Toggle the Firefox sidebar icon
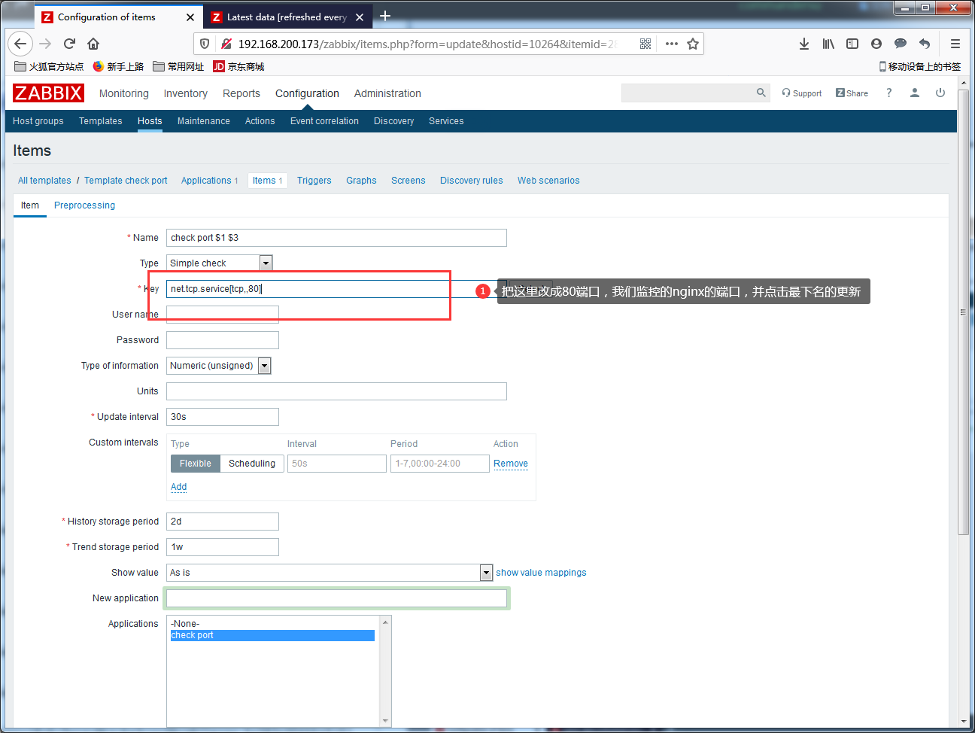 (x=852, y=44)
